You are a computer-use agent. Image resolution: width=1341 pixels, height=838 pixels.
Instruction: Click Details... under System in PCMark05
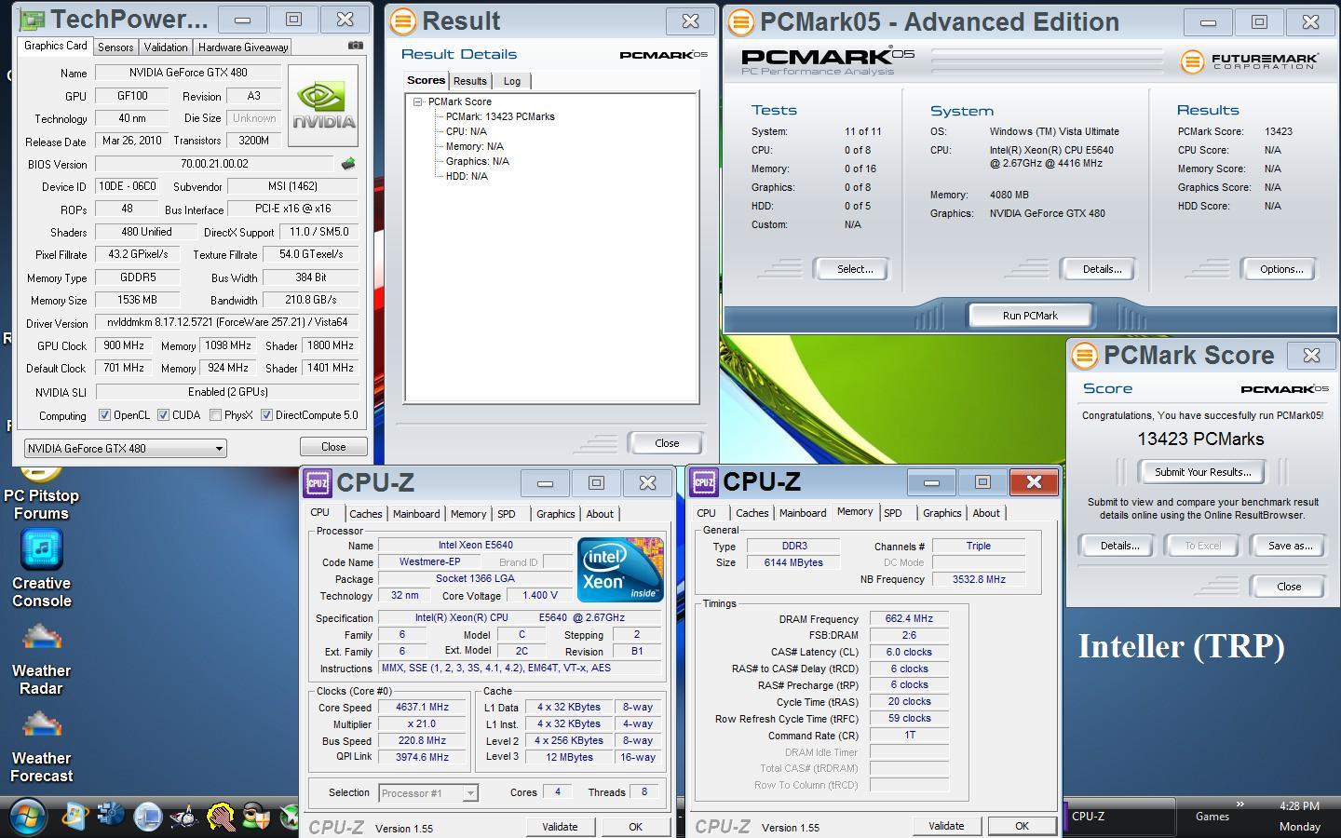click(x=1101, y=269)
